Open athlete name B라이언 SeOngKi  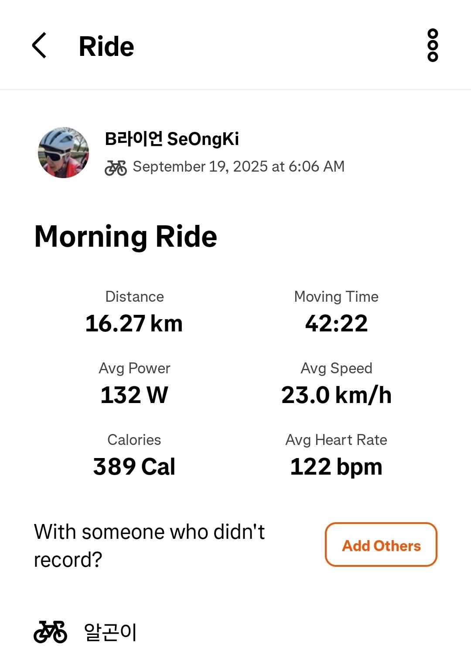pyautogui.click(x=172, y=139)
